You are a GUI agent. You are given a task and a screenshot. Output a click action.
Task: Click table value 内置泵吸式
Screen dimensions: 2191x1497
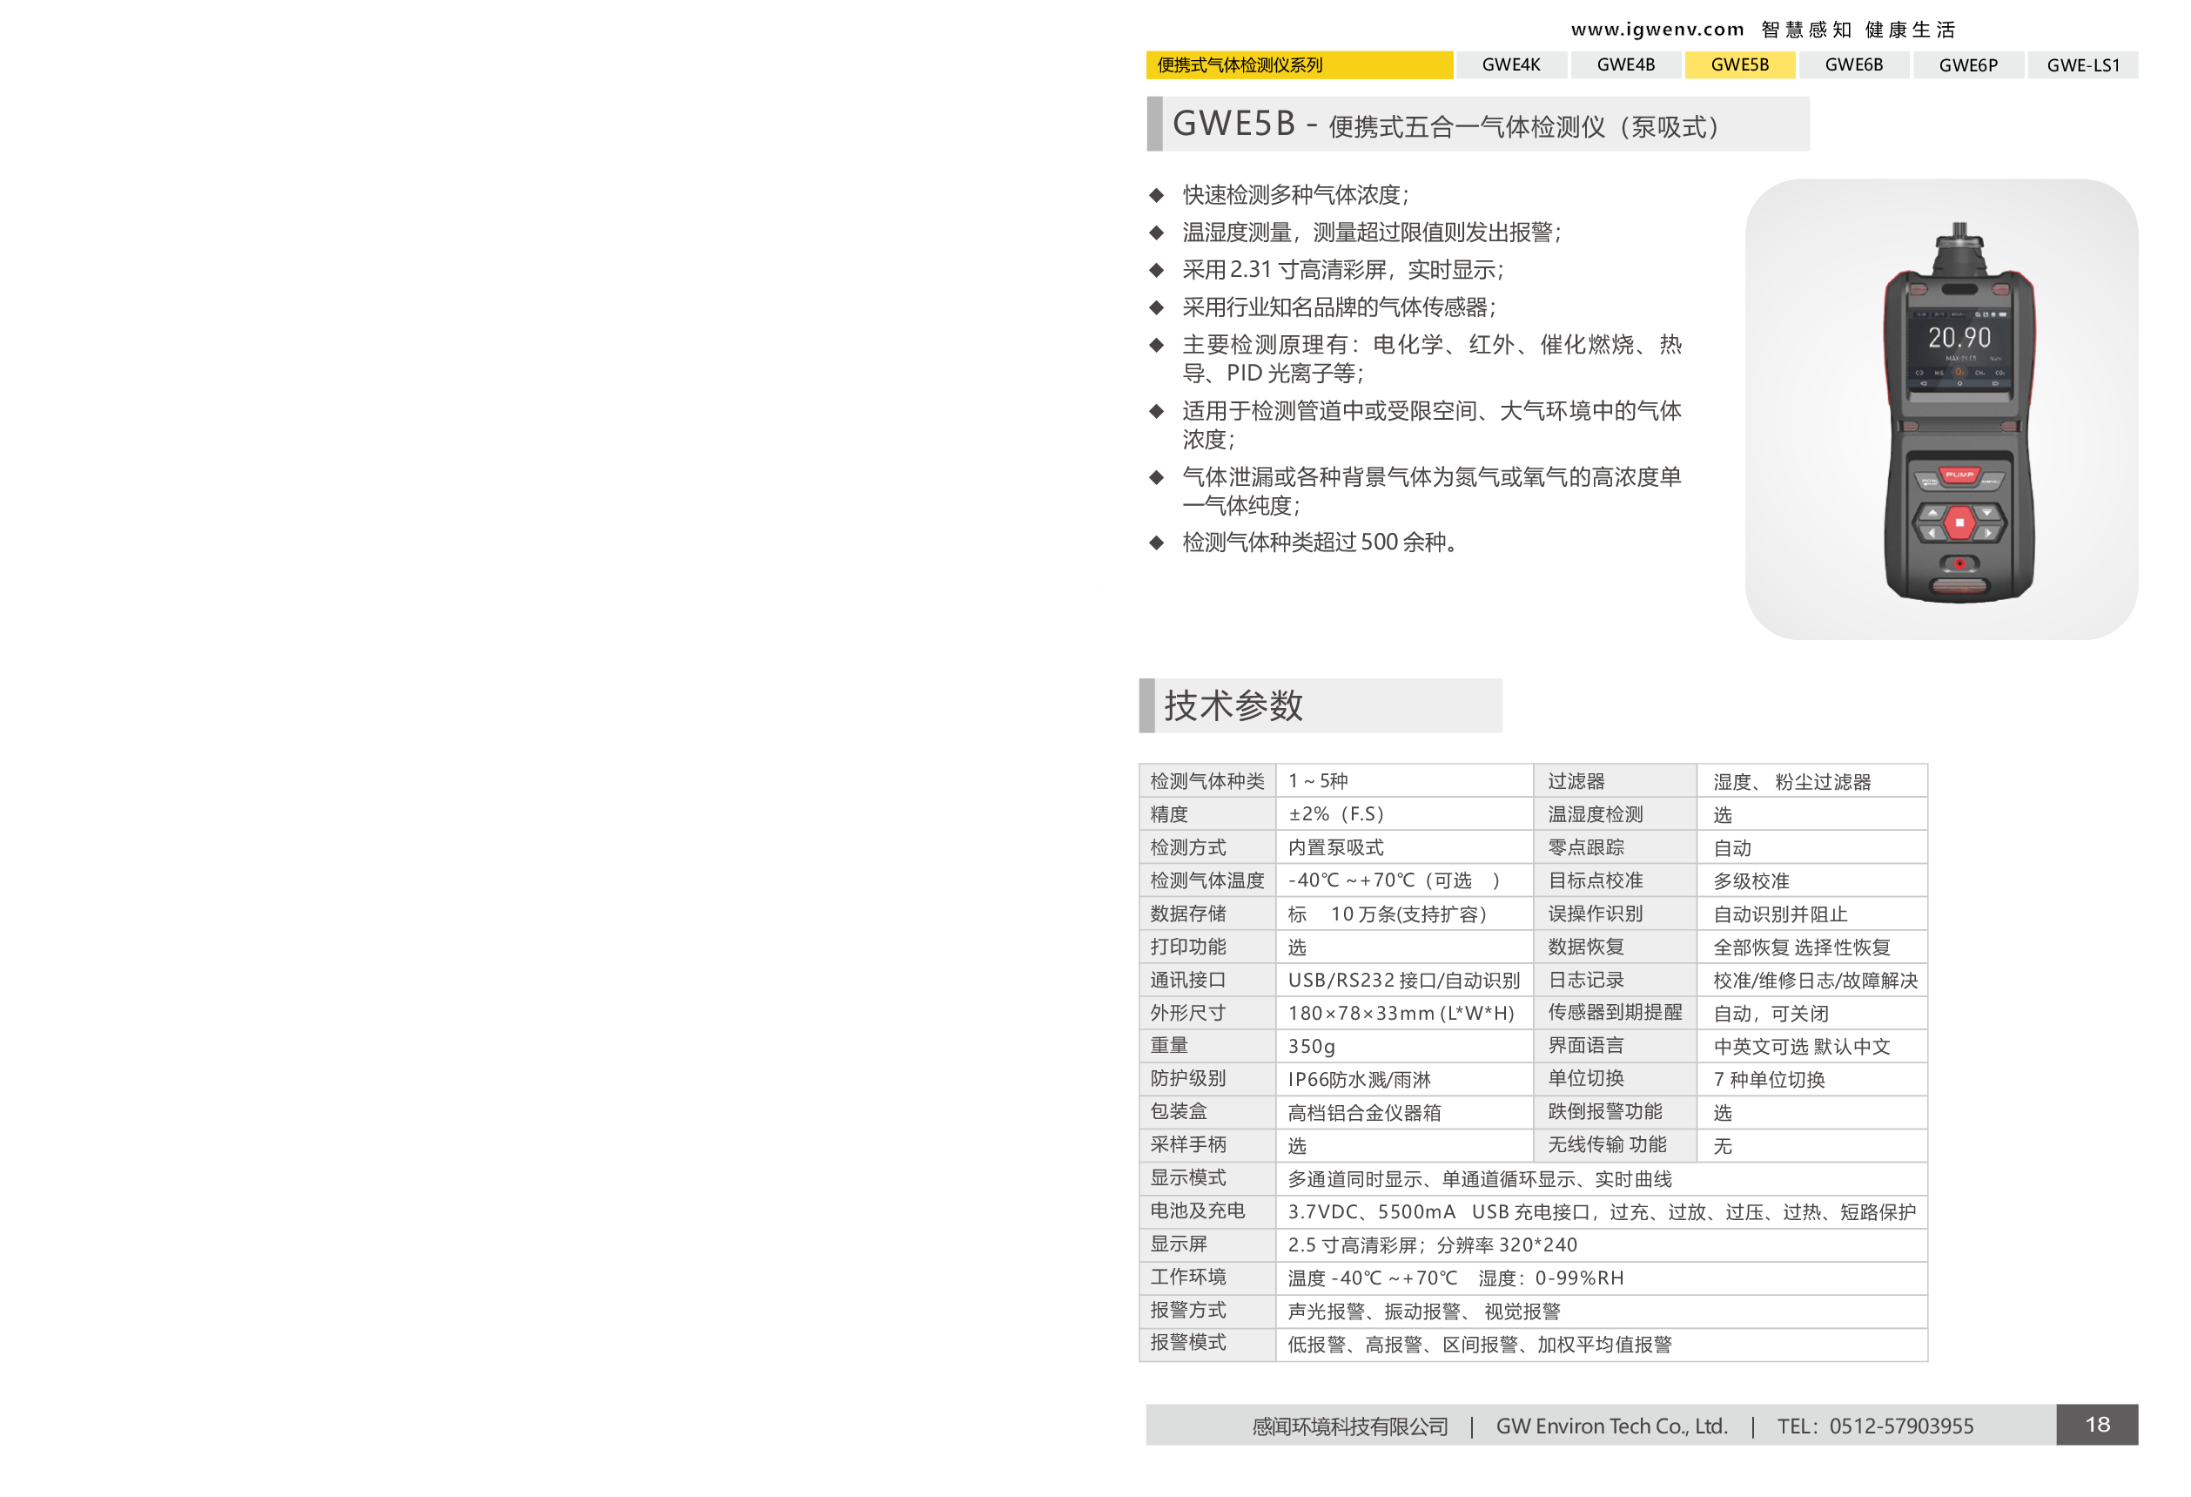pos(1336,847)
